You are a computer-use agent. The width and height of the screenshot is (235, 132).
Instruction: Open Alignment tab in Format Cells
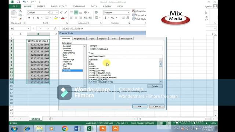point(79,38)
